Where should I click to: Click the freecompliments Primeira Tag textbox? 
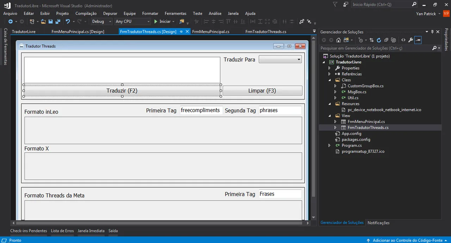(x=202, y=110)
